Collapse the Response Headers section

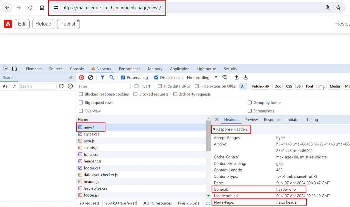[231, 129]
